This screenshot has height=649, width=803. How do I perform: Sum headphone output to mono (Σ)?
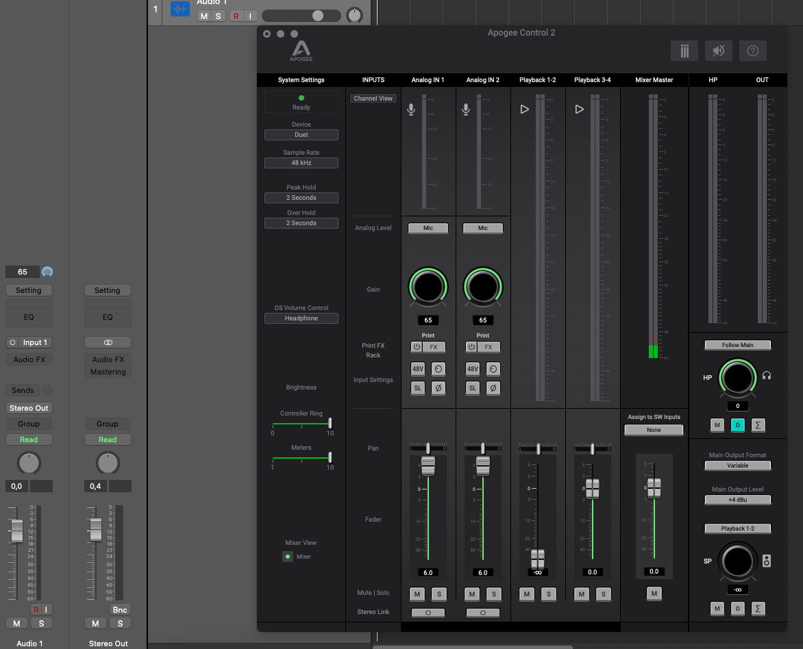pyautogui.click(x=758, y=425)
